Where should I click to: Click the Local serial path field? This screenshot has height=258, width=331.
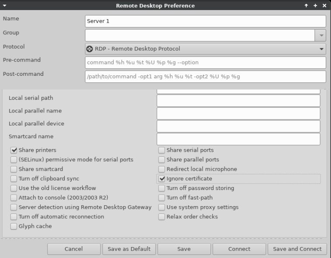tap(238, 101)
